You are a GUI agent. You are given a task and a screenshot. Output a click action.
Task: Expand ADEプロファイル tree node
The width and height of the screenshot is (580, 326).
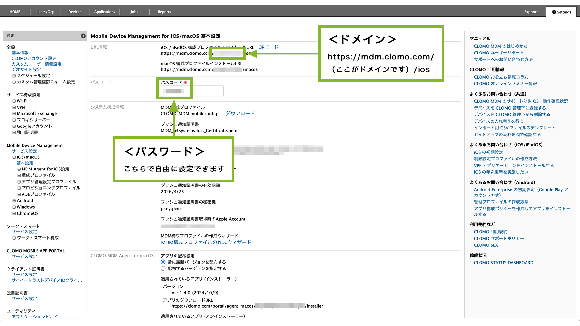[19, 194]
